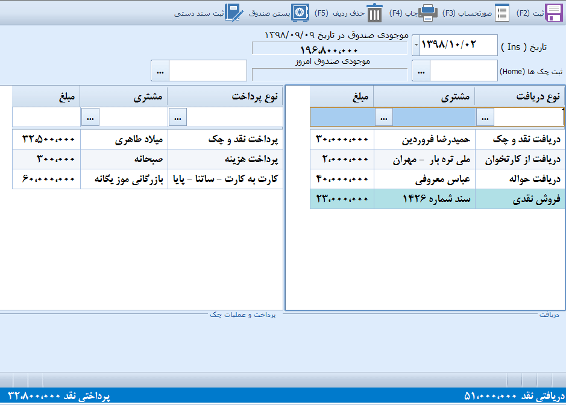Click the نوع دریافت column header
The image size is (566, 405).
[x=518, y=96]
